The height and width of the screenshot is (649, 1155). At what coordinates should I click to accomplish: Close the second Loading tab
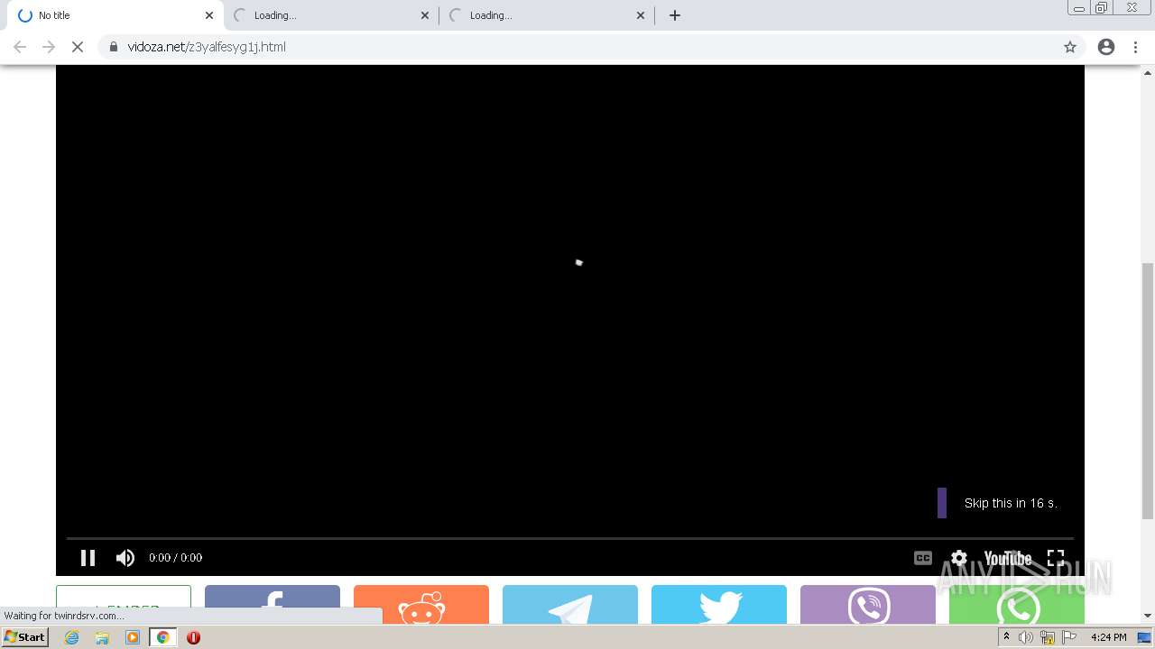coord(425,15)
